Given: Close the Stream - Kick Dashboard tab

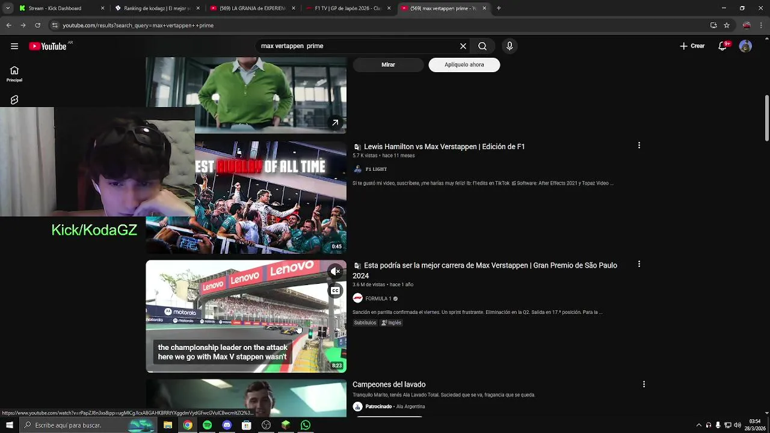Looking at the screenshot, I should 102,8.
